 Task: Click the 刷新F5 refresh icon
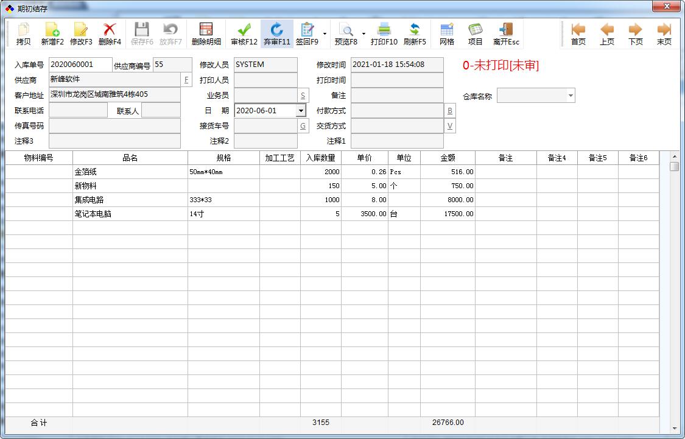click(415, 33)
